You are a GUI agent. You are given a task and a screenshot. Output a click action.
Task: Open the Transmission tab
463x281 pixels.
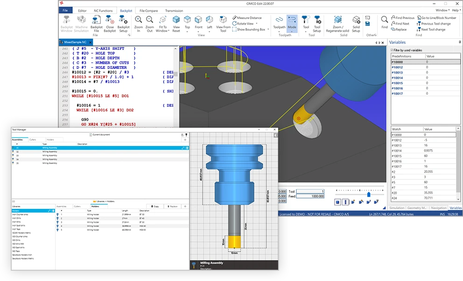point(174,11)
